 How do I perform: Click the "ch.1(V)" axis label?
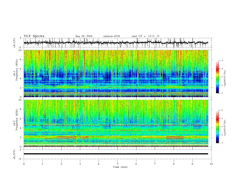pos(14,43)
